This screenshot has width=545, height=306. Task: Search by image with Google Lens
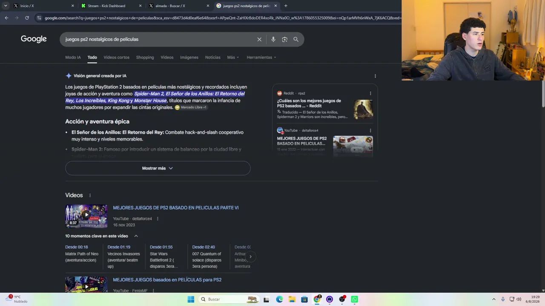pyautogui.click(x=284, y=40)
